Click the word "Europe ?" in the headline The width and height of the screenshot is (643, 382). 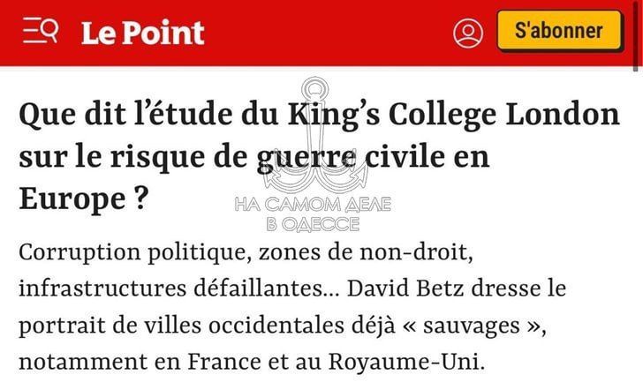(82, 199)
